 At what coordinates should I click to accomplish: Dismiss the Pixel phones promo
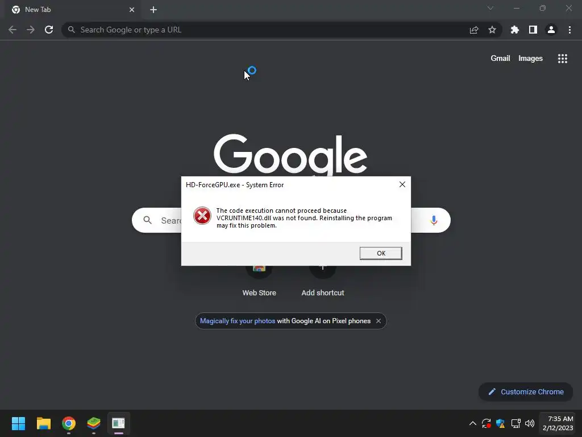pos(378,321)
